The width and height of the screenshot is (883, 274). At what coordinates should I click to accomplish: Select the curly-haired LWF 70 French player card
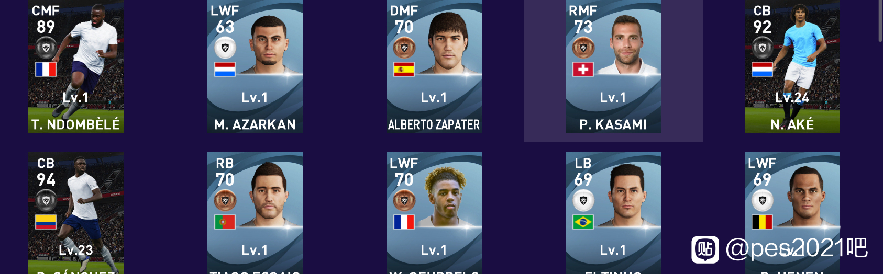click(434, 213)
